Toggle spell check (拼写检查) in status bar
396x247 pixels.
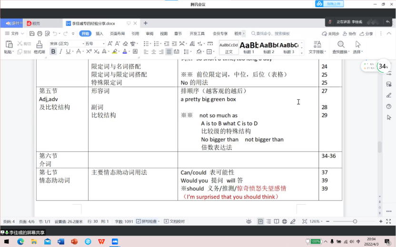148,221
